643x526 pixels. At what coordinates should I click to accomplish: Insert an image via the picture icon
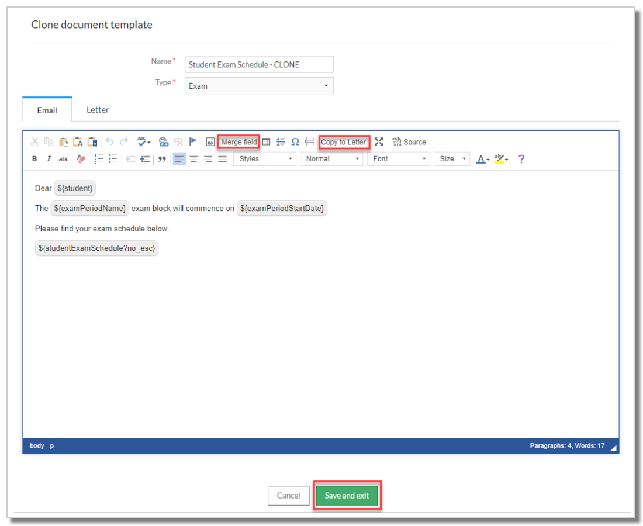[x=210, y=142]
